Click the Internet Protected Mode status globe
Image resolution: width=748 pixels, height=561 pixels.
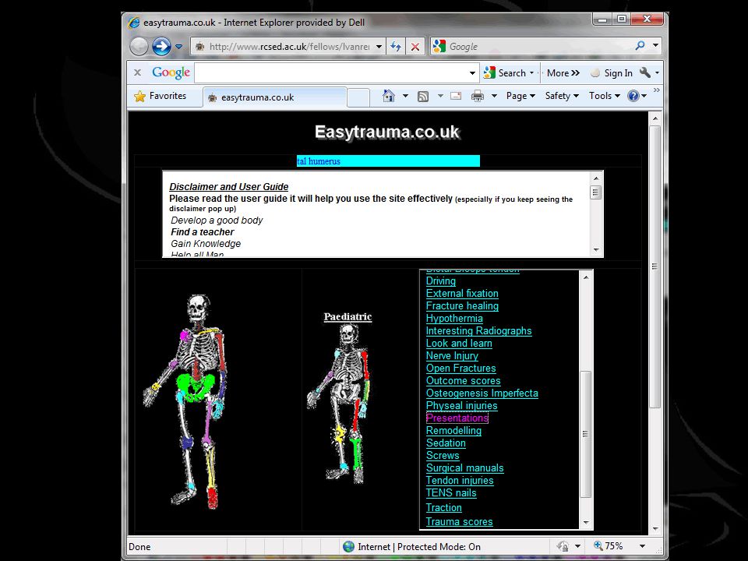point(349,547)
